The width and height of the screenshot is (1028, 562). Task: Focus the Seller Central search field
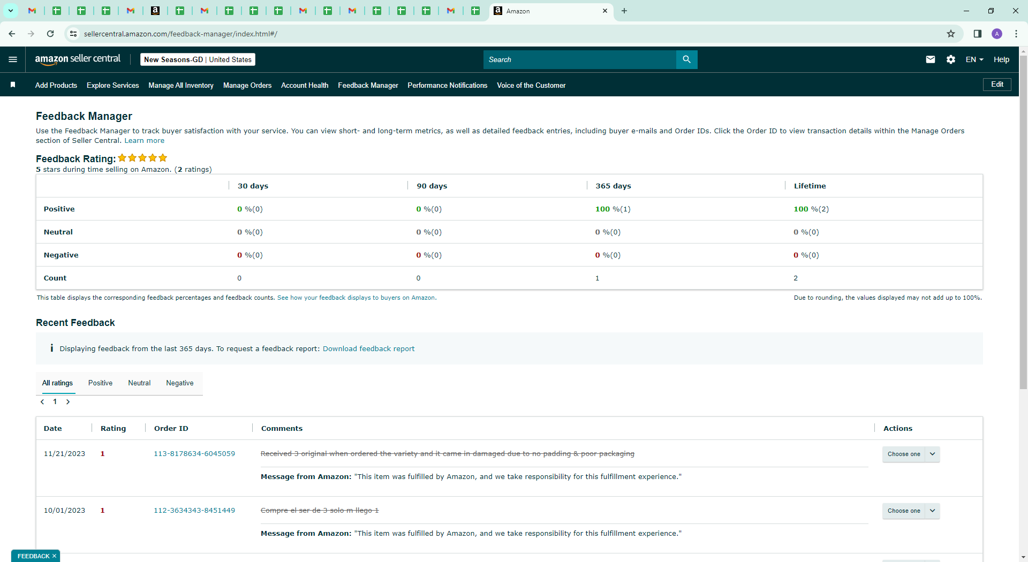point(580,59)
